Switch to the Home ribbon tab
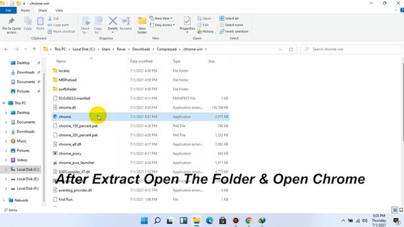This screenshot has width=404, height=227. [x=25, y=10]
